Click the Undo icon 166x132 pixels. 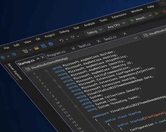coord(61,40)
